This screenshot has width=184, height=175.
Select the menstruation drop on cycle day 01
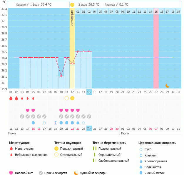coord(11,98)
